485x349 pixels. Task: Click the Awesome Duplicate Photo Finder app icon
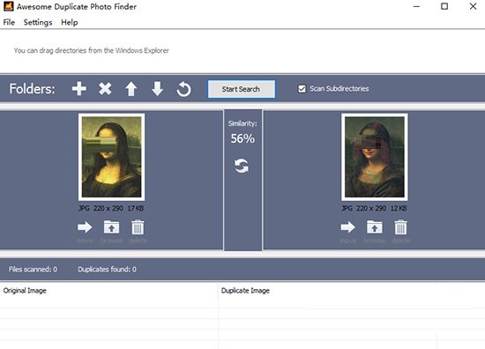point(8,6)
